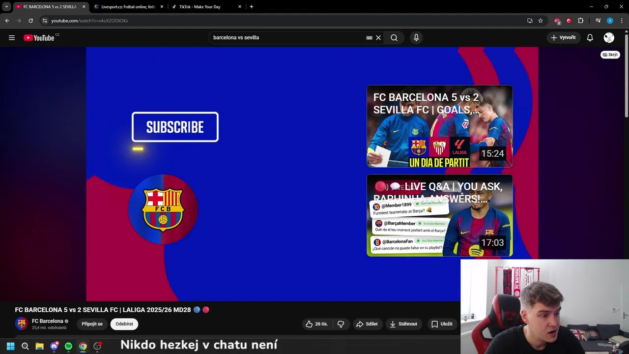Open the Goals 15:24 suggested video
Image resolution: width=629 pixels, height=354 pixels.
[440, 126]
